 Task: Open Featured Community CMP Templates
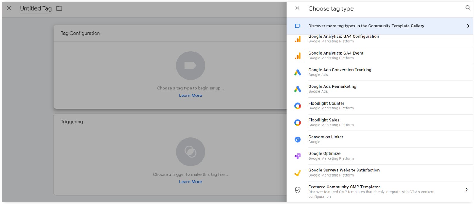tap(380, 192)
